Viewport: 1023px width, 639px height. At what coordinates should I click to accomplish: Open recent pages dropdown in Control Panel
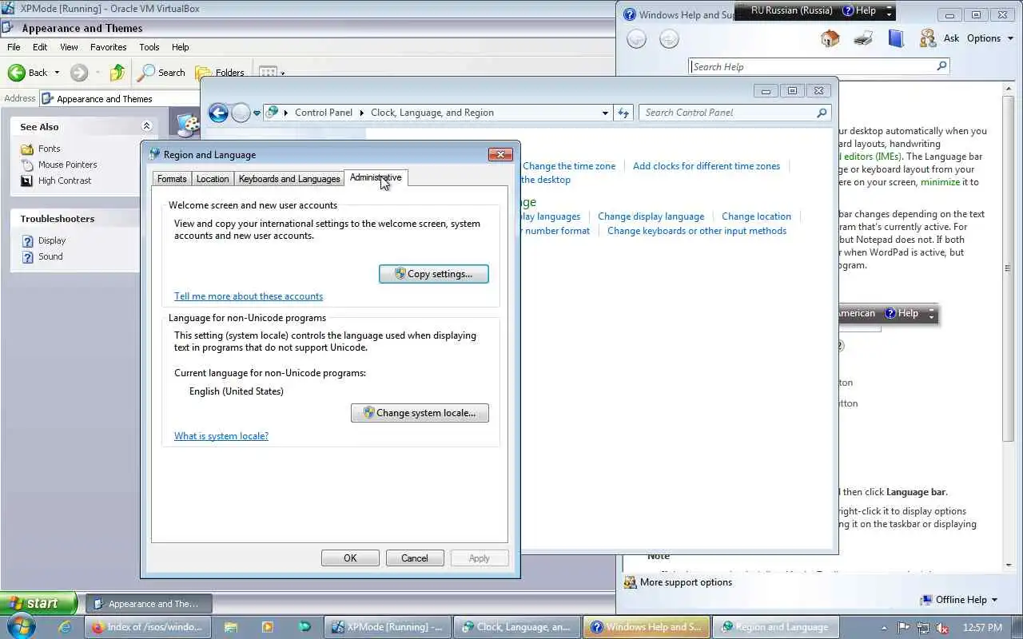point(257,113)
